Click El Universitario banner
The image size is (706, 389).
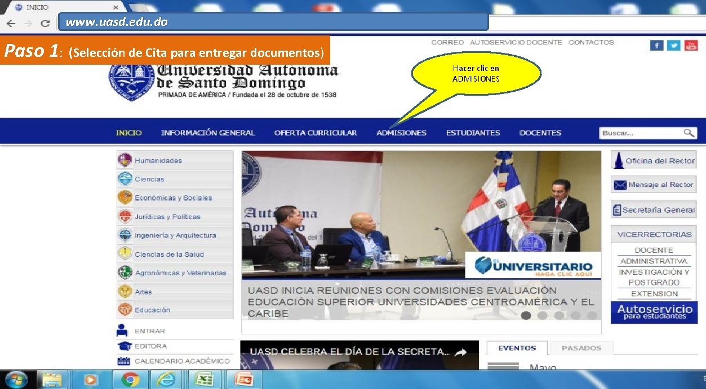point(533,265)
